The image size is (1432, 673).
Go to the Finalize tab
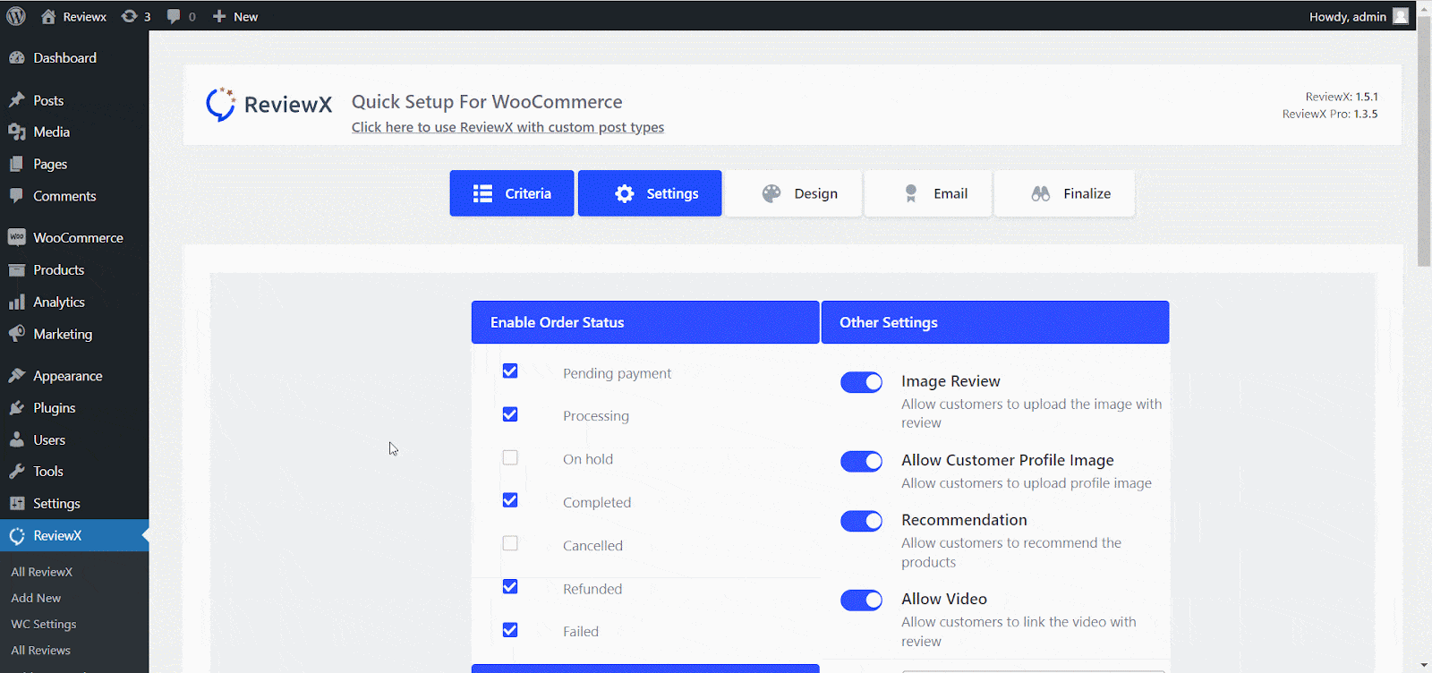point(1065,193)
